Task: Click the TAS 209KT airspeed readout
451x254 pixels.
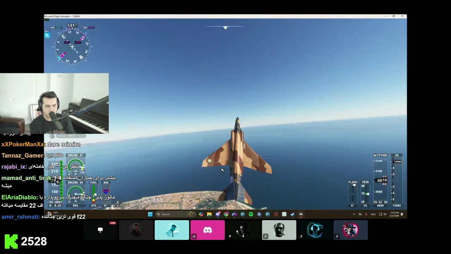Action: tap(55, 202)
